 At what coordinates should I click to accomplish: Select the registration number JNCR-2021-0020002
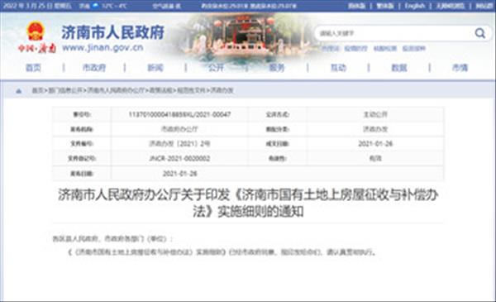179,158
